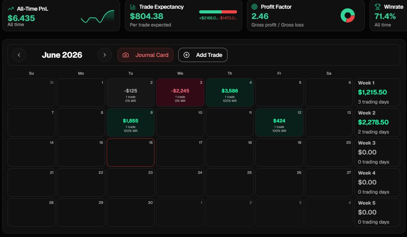Viewport: 407px width, 237px height.
Task: Click the Profit Factor target icon
Action: tap(254, 7)
